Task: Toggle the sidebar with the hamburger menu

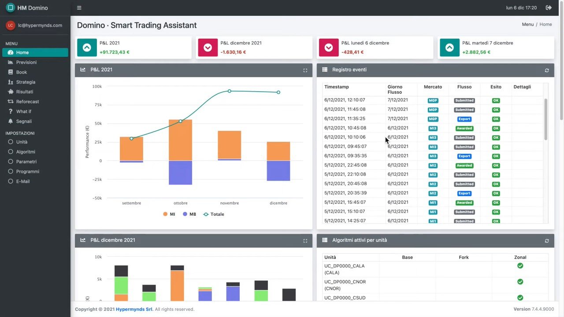Action: (79, 7)
